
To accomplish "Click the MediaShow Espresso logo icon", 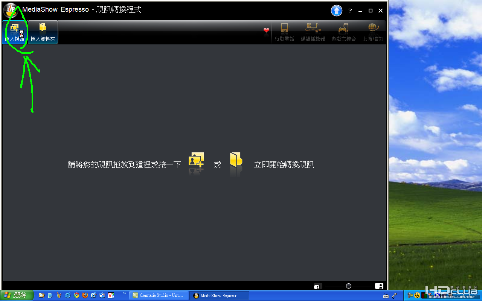I will [x=11, y=10].
